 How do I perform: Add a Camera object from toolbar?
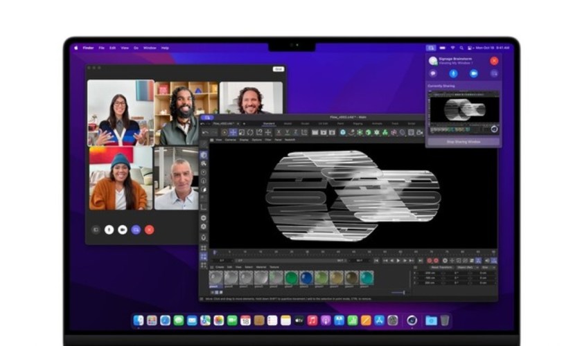click(x=419, y=132)
